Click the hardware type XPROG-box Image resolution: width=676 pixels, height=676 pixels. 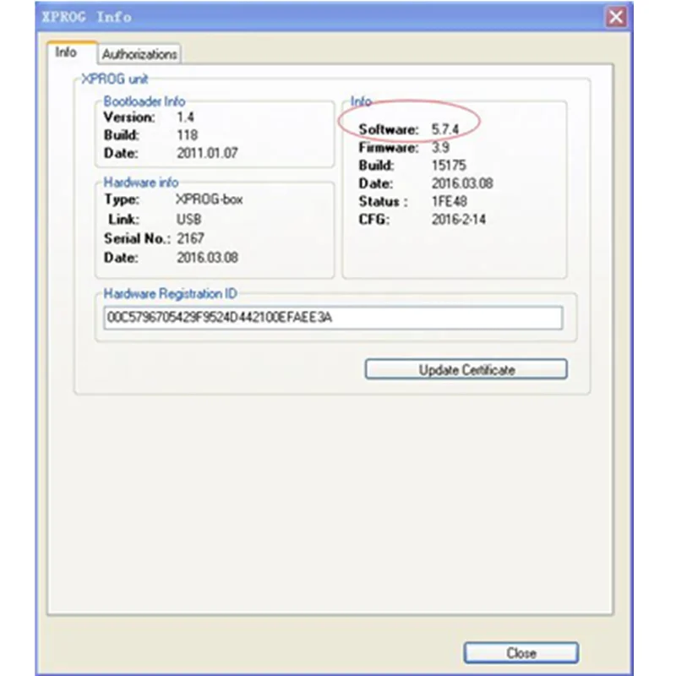210,199
